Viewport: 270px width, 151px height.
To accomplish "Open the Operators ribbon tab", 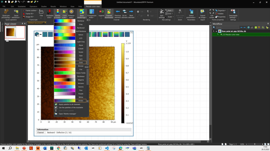I will click(x=33, y=6).
